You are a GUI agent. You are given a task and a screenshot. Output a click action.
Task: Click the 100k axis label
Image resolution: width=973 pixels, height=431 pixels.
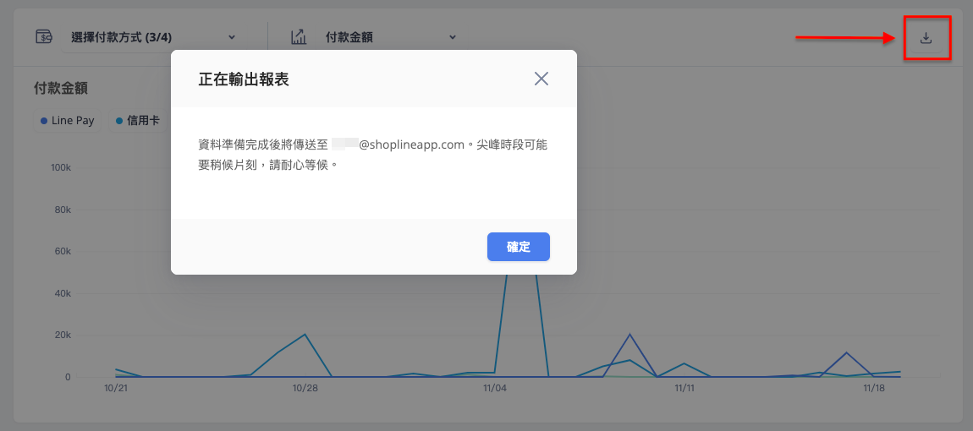60,168
